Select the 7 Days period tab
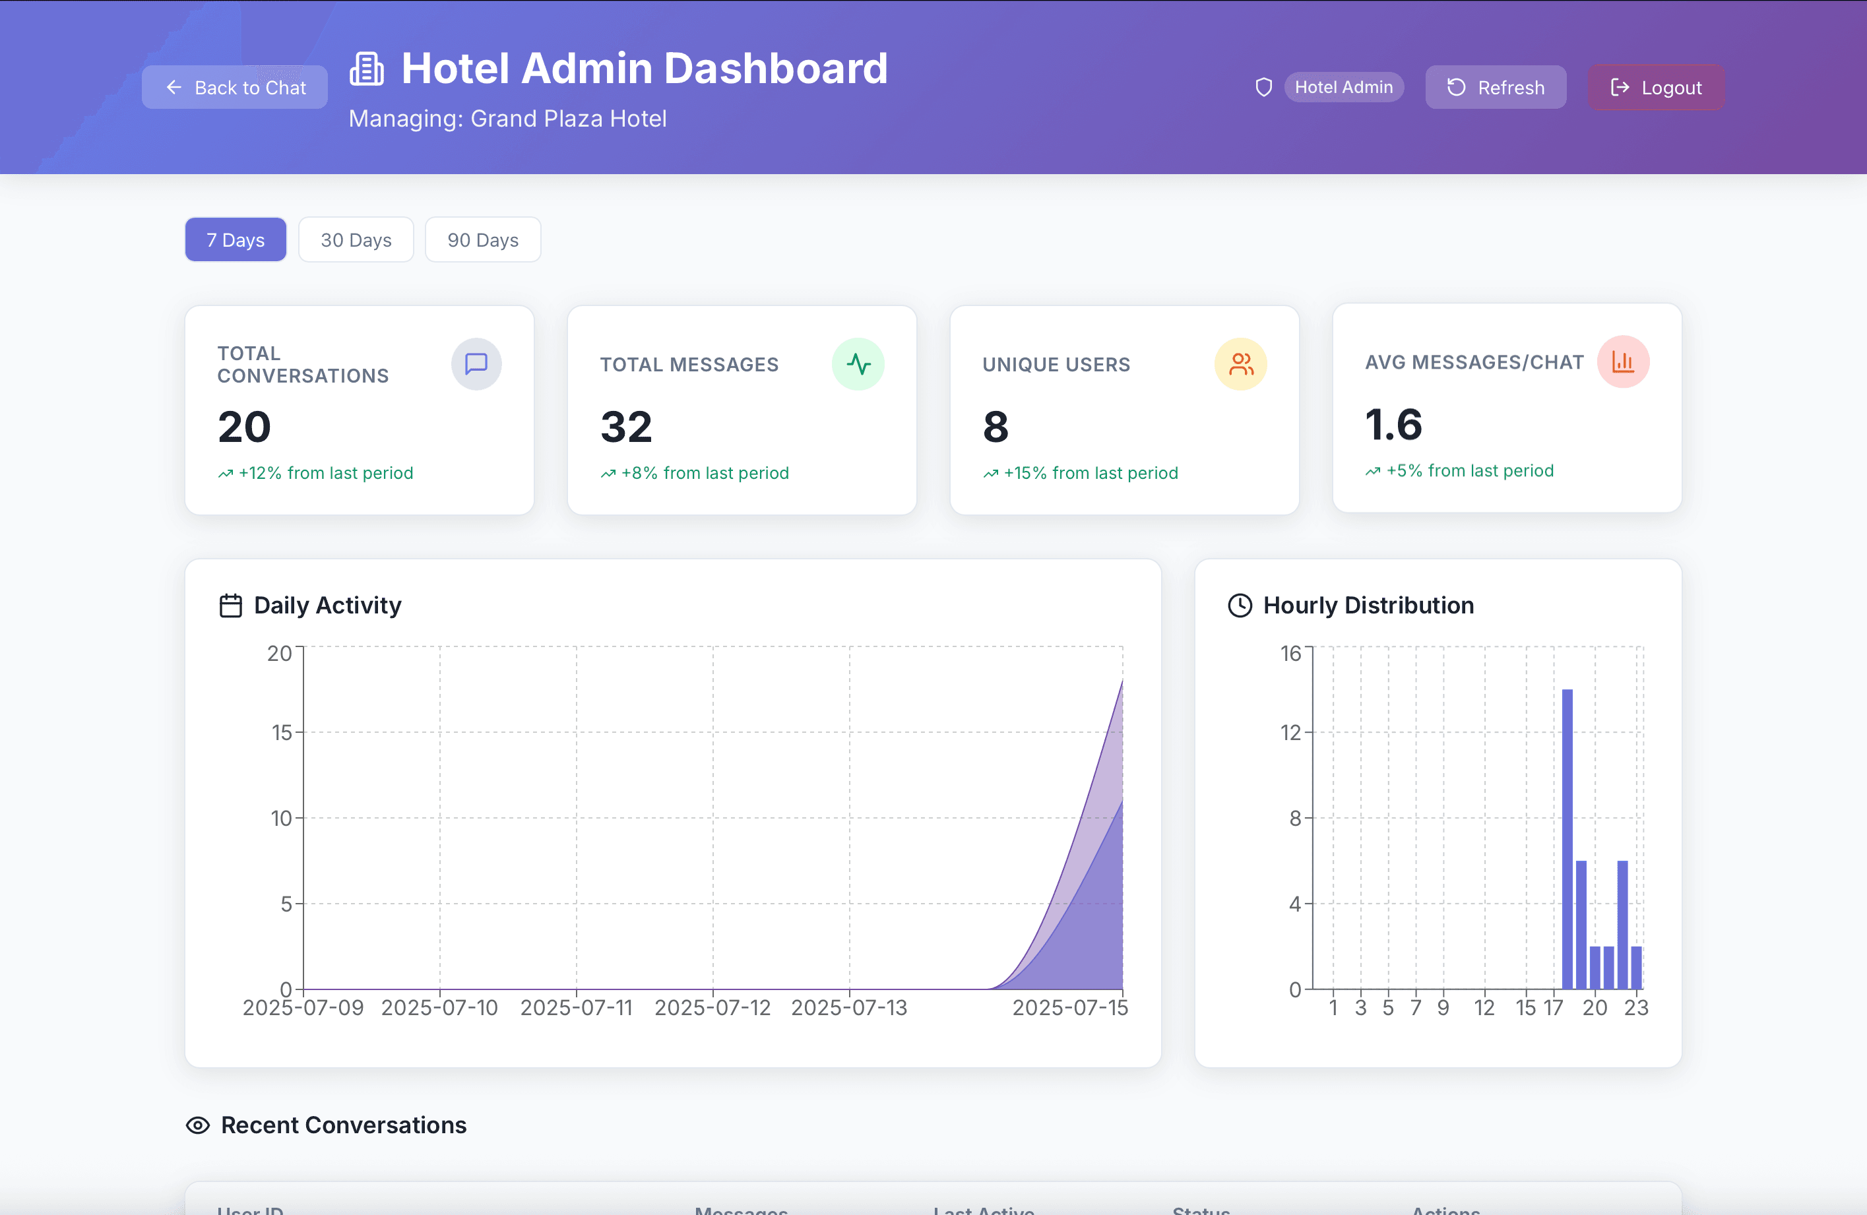Image resolution: width=1867 pixels, height=1215 pixels. click(x=236, y=239)
